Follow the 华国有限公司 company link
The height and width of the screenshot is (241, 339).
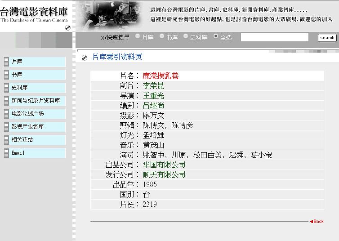pyautogui.click(x=164, y=165)
